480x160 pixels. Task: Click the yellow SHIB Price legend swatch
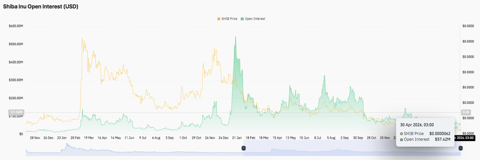pyautogui.click(x=219, y=19)
